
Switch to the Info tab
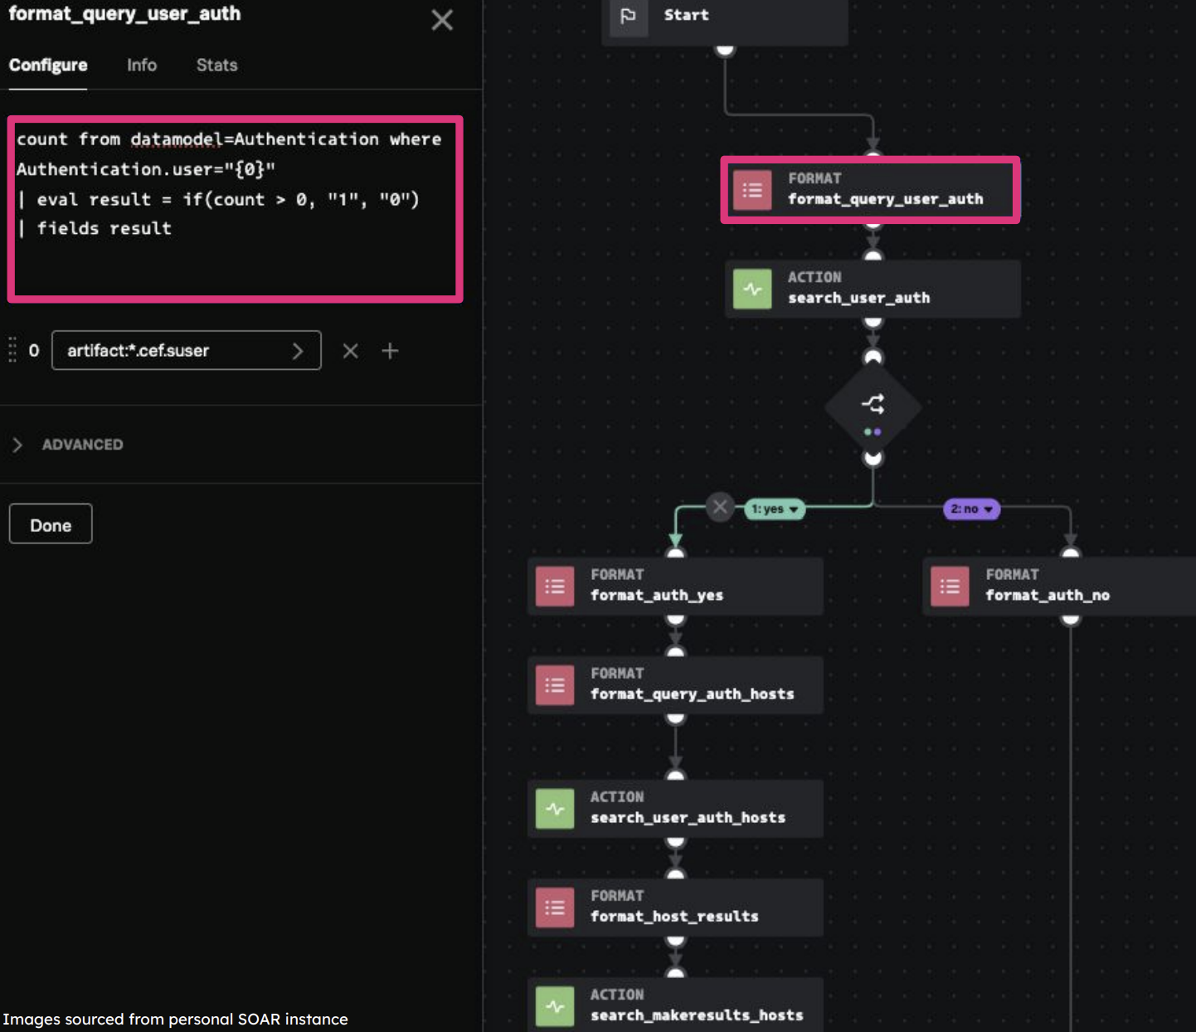point(142,65)
